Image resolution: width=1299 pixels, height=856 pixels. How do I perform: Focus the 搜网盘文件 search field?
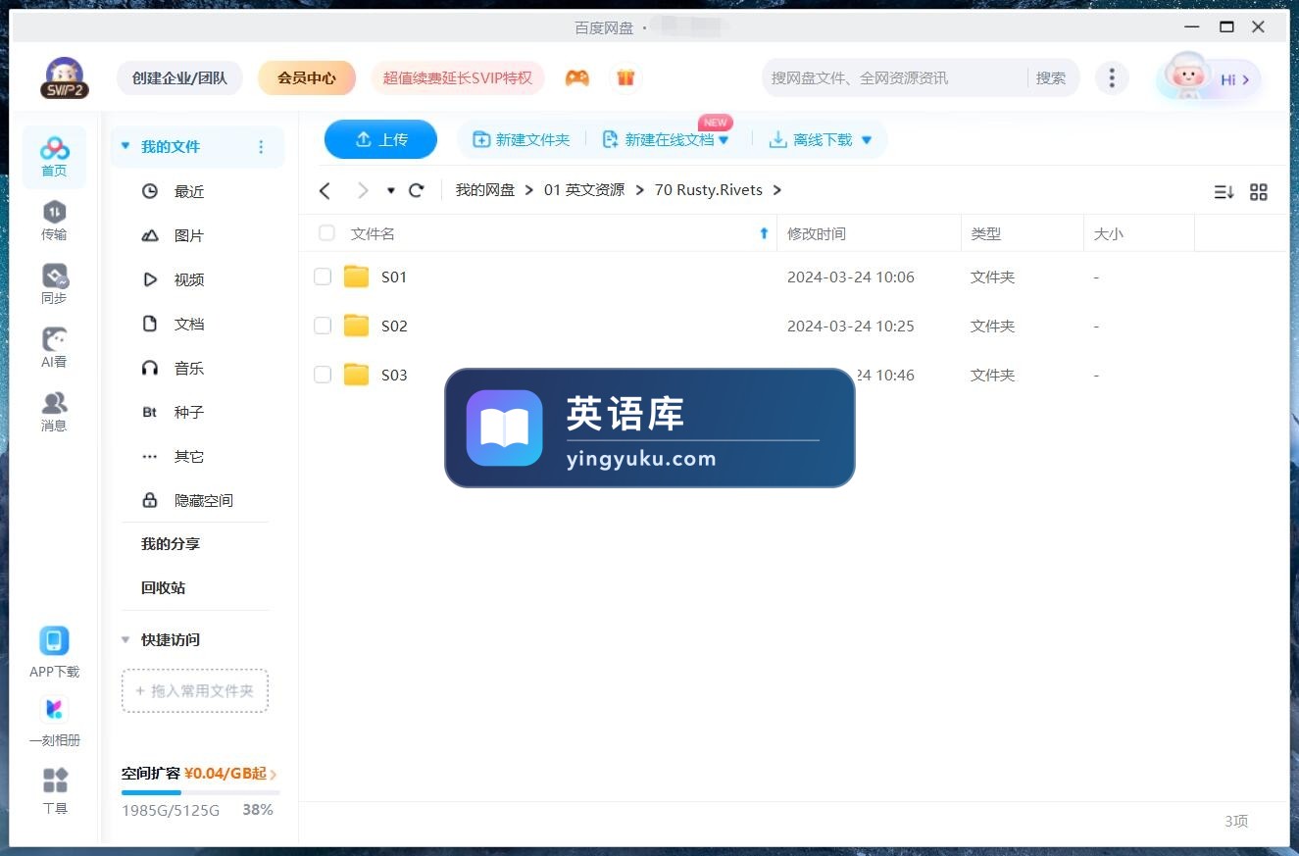coord(894,77)
